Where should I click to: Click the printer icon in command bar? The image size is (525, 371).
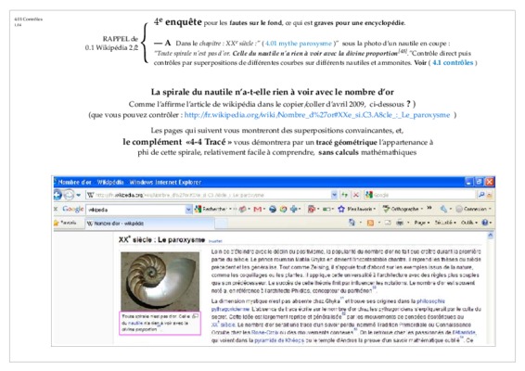[x=400, y=223]
